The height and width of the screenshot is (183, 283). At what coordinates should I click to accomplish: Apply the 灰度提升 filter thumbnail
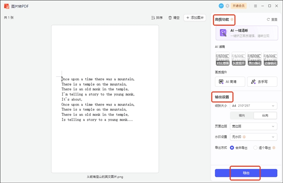click(238, 59)
